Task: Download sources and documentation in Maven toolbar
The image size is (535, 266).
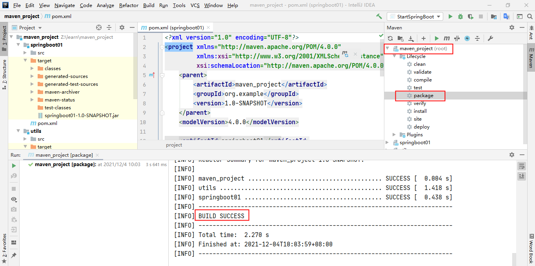Action: 411,38
